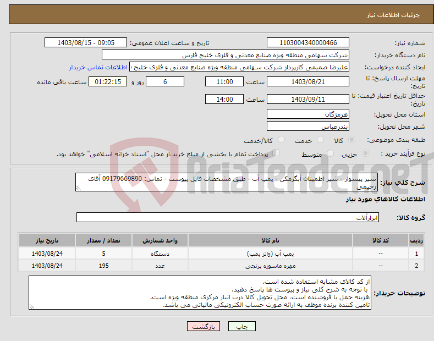Click the شماره نیاز field 1103004340000466
This screenshot has height=341, width=434.
[308, 43]
